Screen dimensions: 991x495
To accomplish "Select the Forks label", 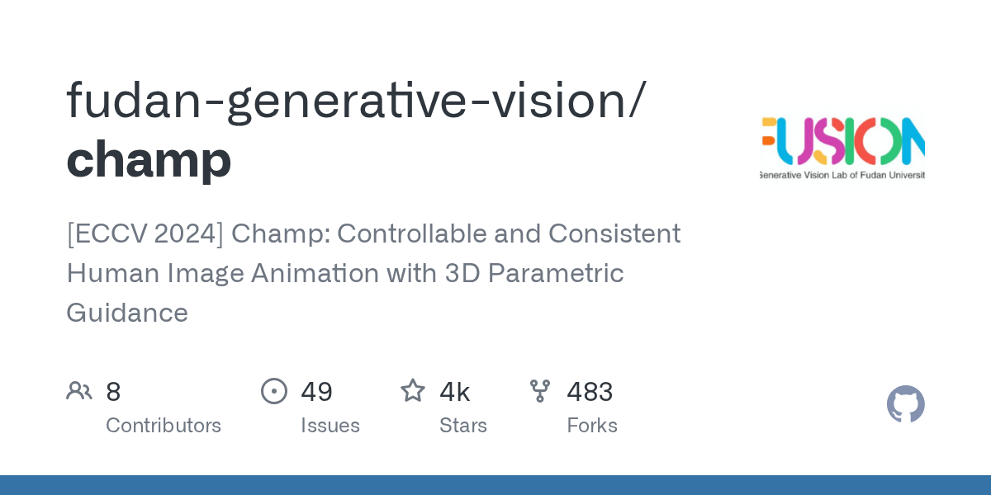I will tap(592, 426).
